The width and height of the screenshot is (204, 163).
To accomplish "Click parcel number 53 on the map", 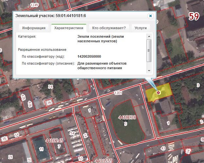I will [x=81, y=158].
